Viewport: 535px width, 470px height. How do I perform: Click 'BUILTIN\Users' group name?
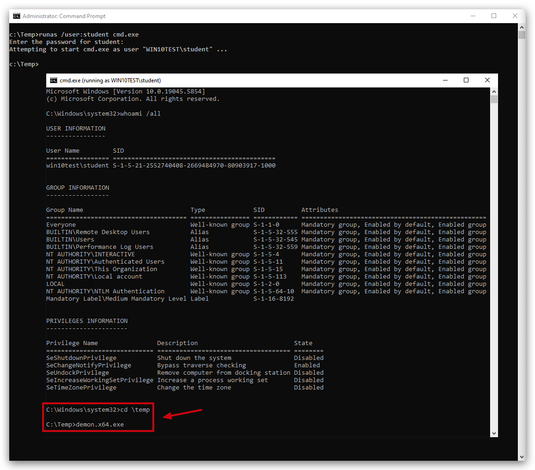(70, 240)
